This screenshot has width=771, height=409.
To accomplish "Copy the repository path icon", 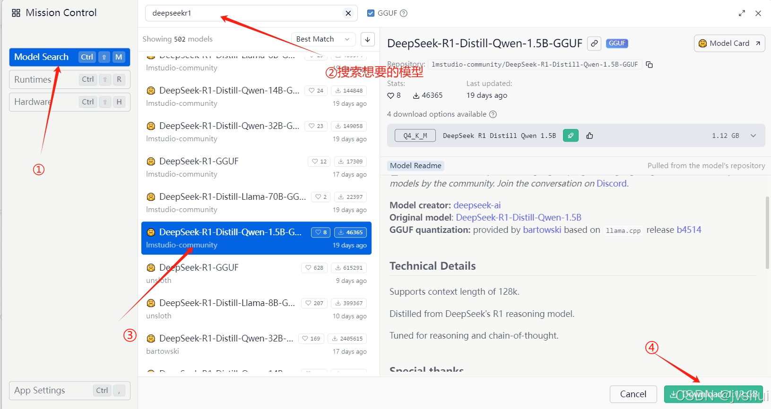I will [x=650, y=65].
